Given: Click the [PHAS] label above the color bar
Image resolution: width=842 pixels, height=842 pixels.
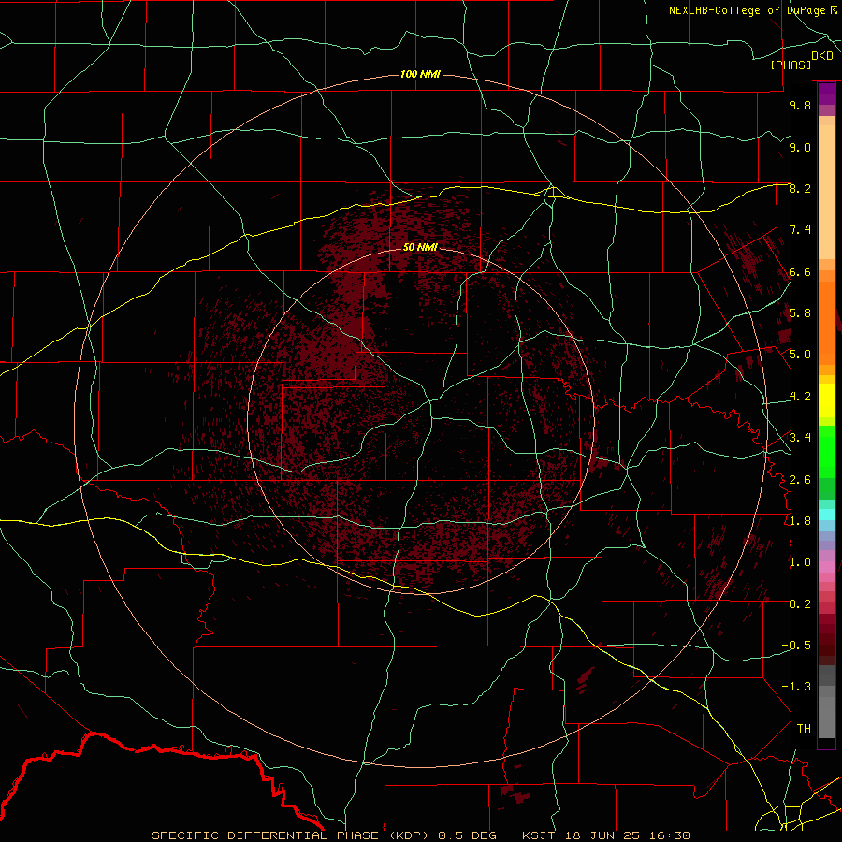Looking at the screenshot, I should click(791, 65).
